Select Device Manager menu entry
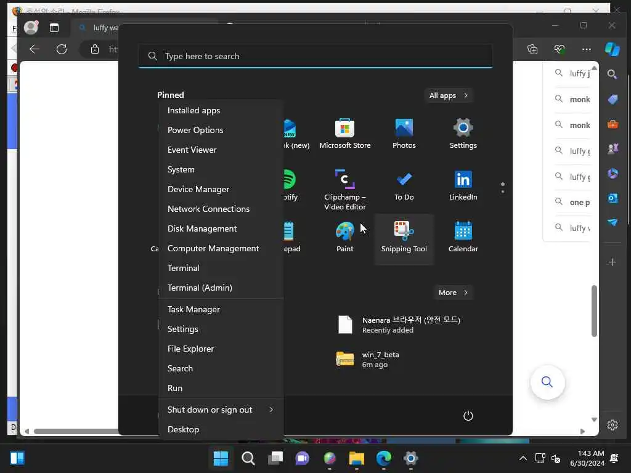The width and height of the screenshot is (631, 473). (x=221, y=189)
